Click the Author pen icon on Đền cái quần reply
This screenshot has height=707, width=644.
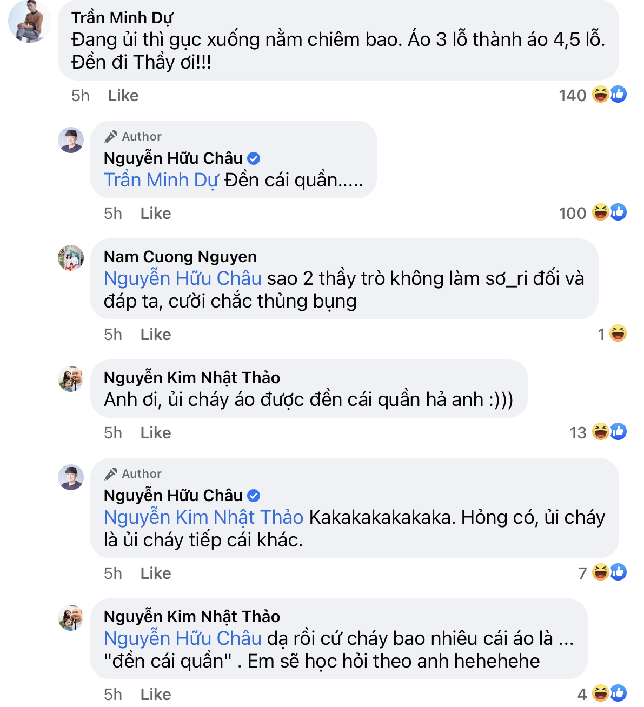111,137
